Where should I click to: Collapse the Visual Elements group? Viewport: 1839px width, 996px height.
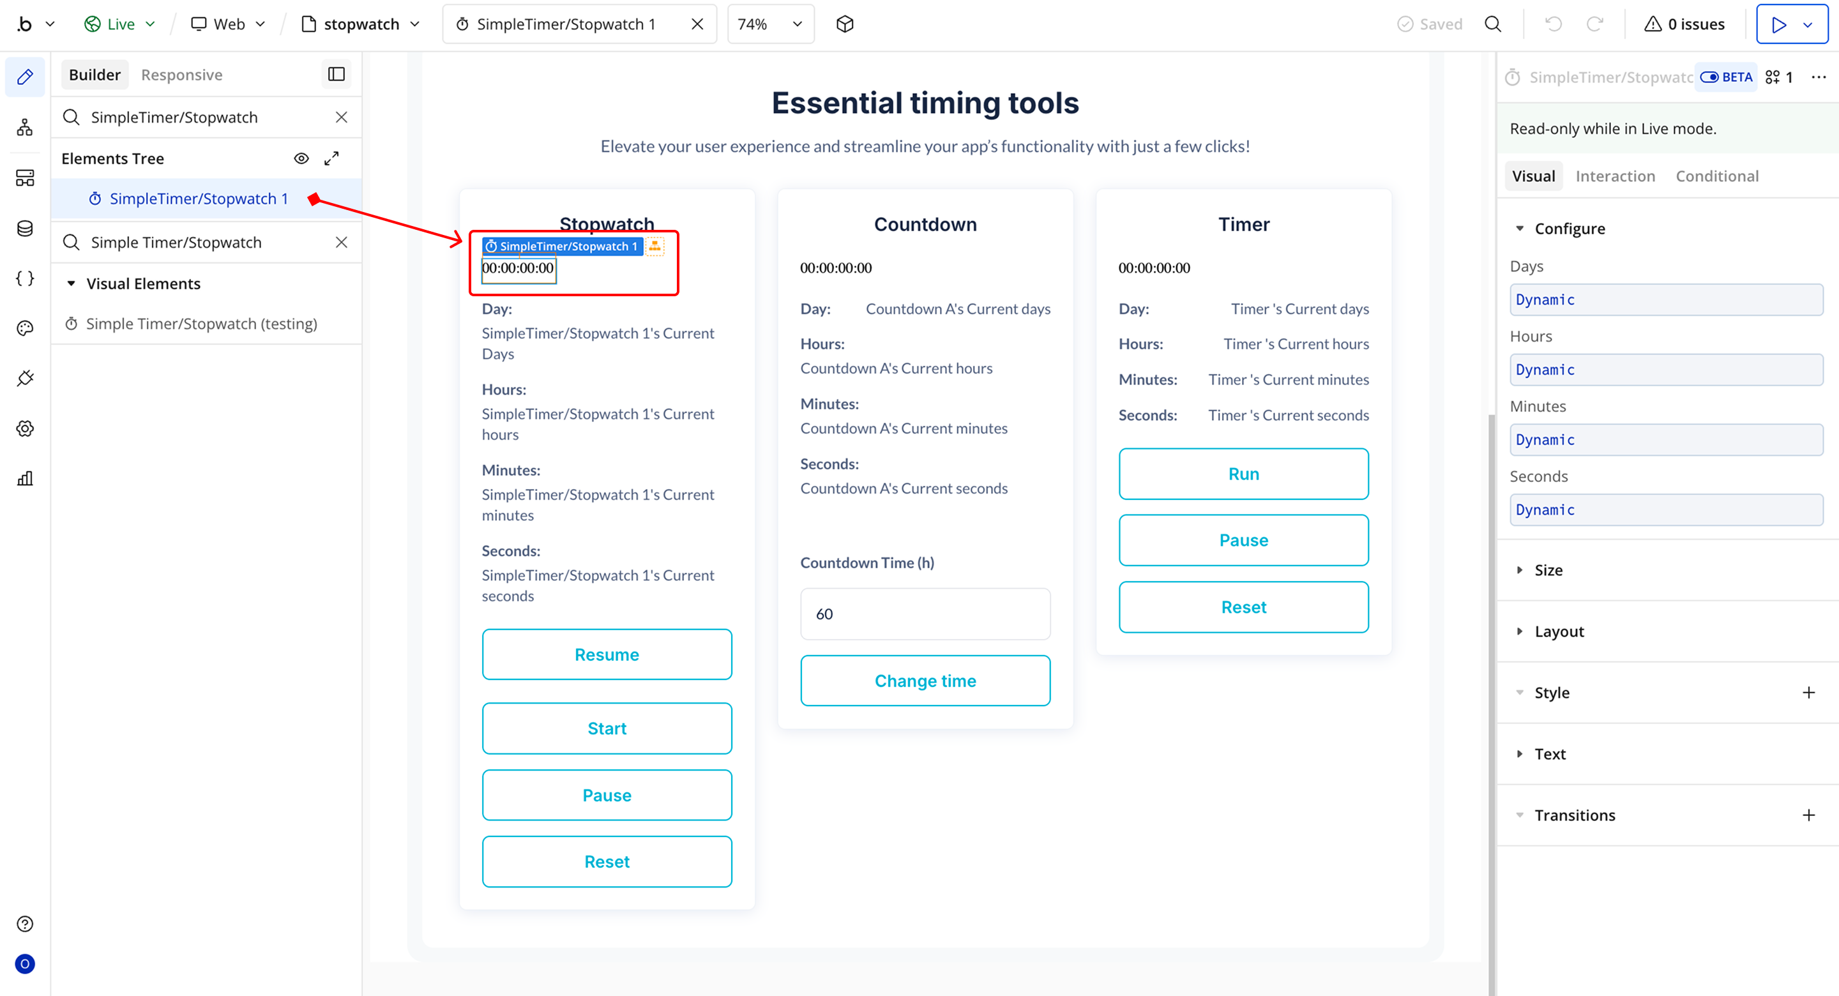point(72,283)
